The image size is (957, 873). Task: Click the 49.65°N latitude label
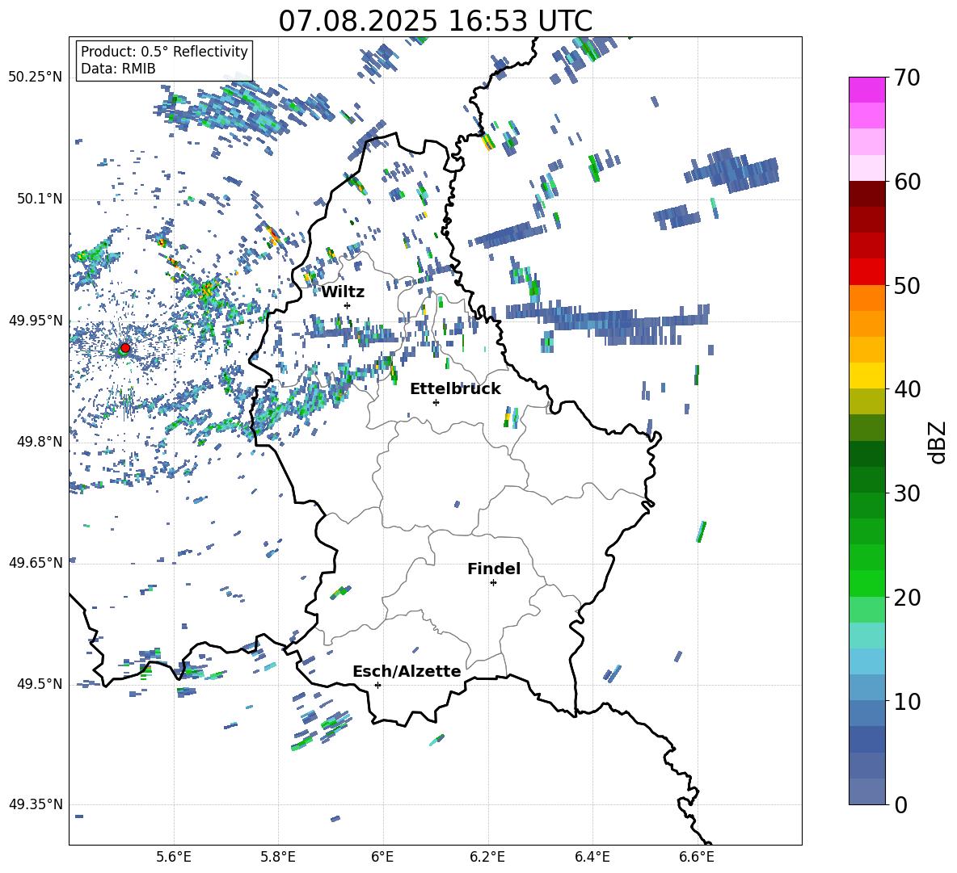[x=36, y=562]
